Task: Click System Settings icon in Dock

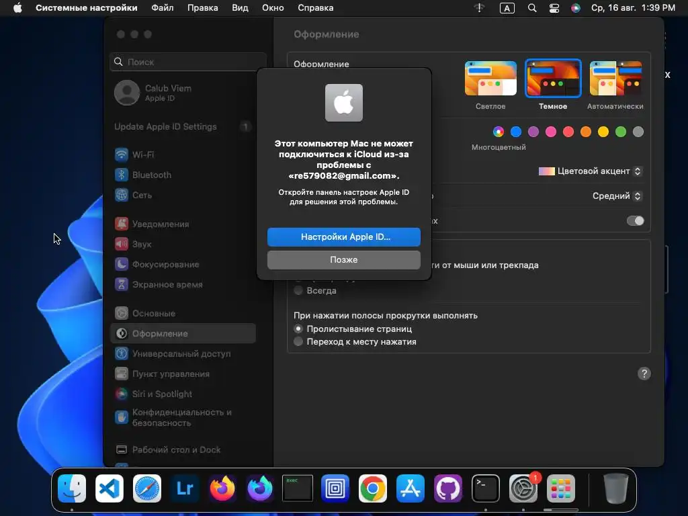Action: coord(523,488)
